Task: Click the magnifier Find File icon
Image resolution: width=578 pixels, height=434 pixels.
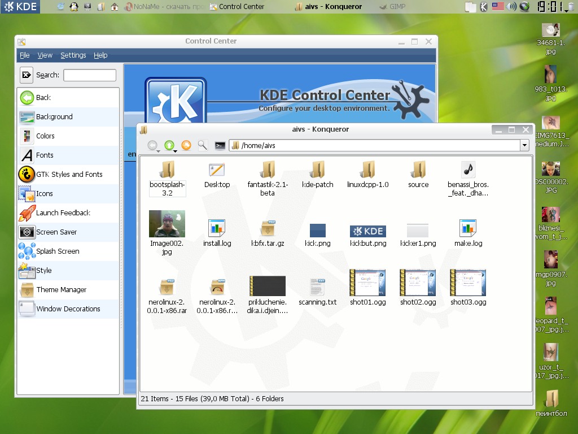Action: (202, 145)
